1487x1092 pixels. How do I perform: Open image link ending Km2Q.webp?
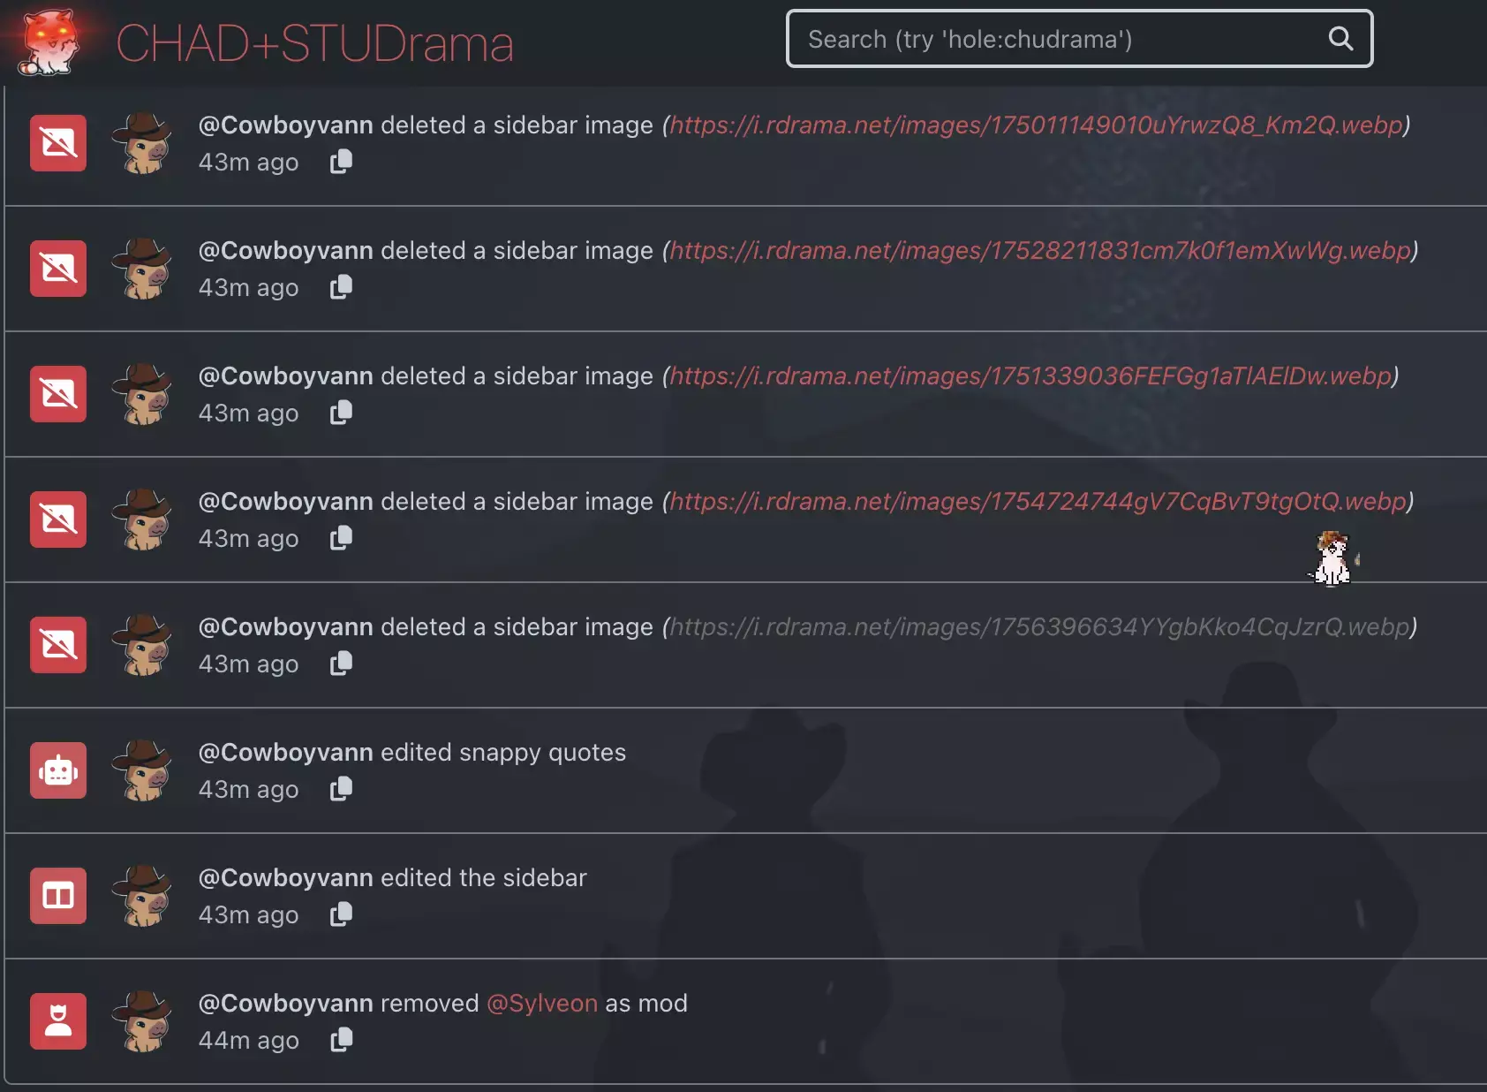[1036, 125]
